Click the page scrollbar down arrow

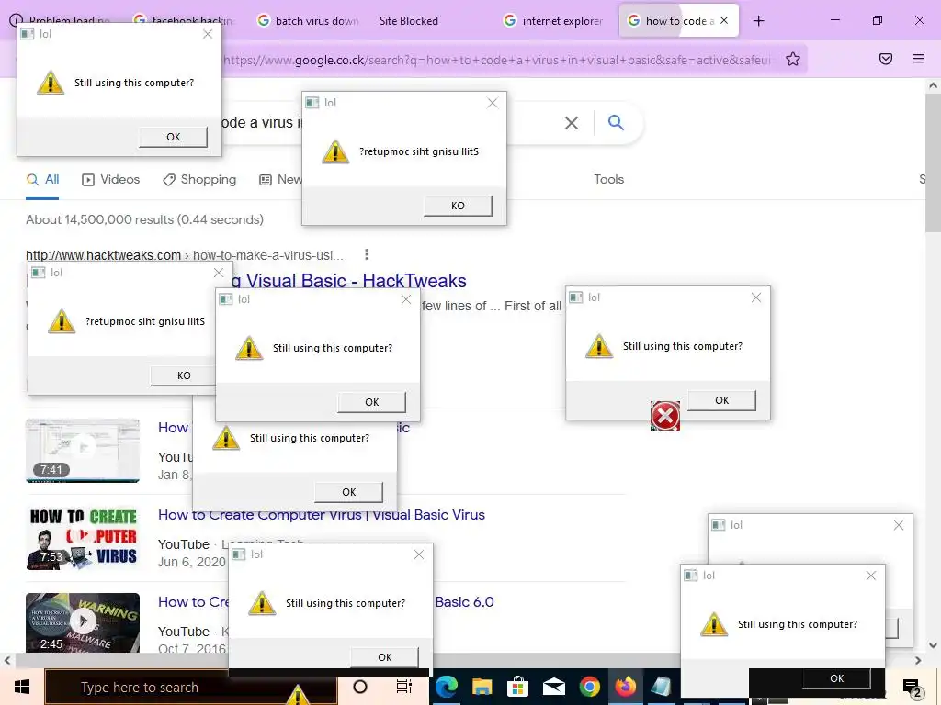point(933,645)
